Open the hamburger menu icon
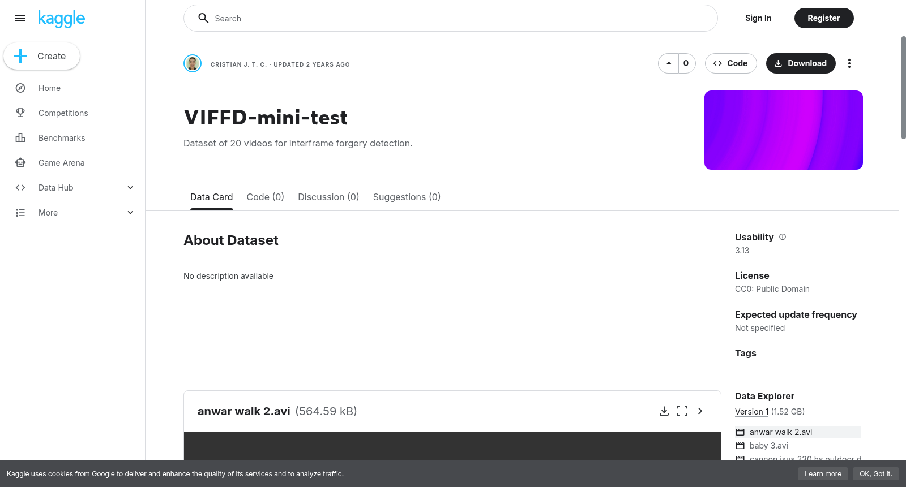 20,18
